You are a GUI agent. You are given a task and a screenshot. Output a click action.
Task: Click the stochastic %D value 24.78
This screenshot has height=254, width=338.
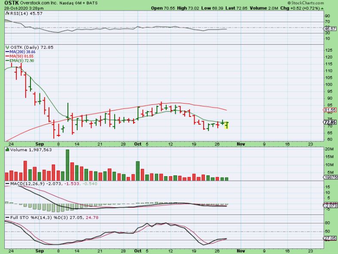click(x=92, y=217)
